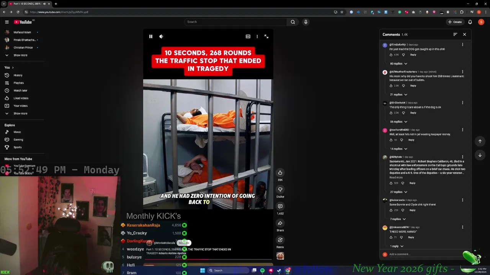Start voice search with the microphone icon
Screen dimensions: 490x275
click(305, 22)
